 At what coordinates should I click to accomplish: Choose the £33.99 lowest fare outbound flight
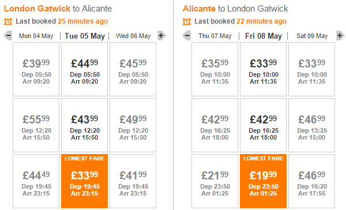85,181
